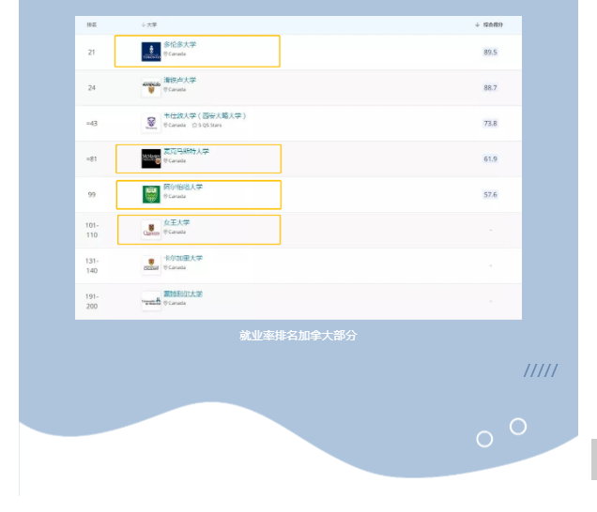The image size is (597, 512).
Task: Click the green Alberta university logo
Action: click(151, 194)
